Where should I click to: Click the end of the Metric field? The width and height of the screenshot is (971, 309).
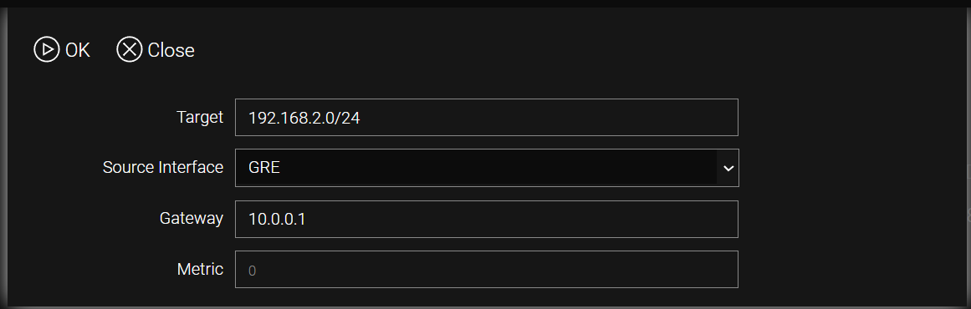724,269
